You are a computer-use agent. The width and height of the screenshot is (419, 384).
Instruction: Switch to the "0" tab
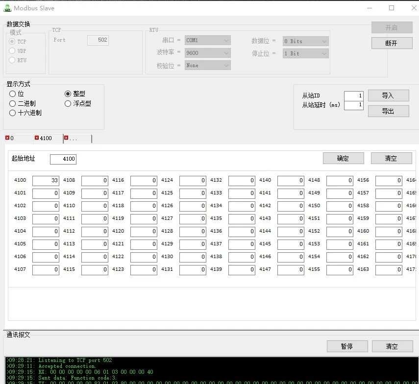(x=12, y=139)
